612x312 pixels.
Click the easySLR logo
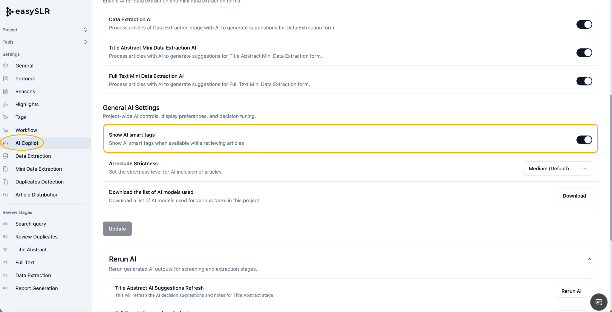click(x=28, y=11)
